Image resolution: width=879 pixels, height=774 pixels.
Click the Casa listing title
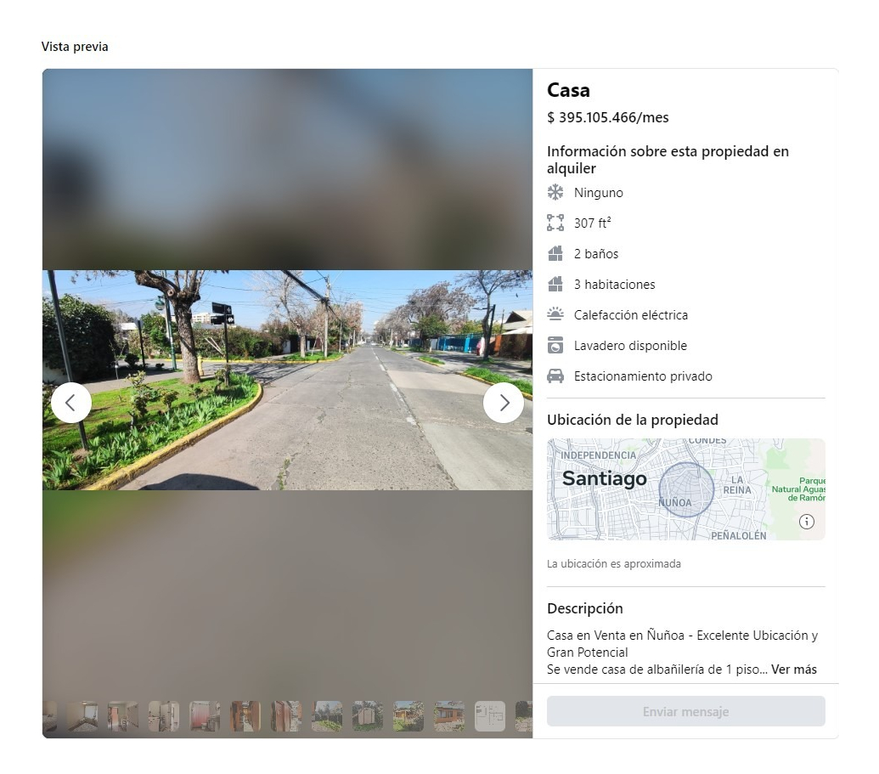566,90
